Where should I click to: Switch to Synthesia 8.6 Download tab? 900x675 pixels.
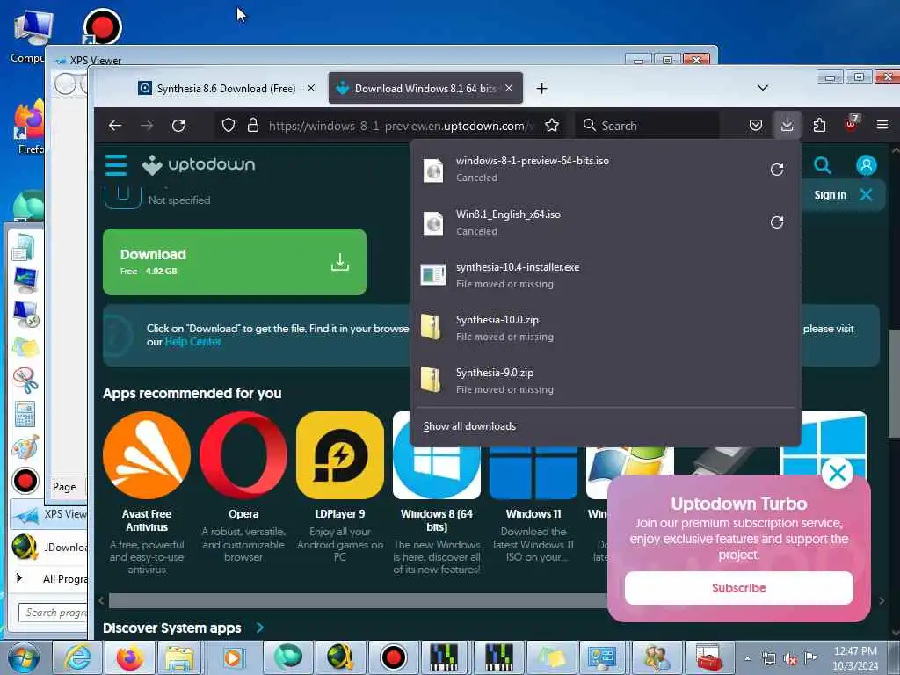[x=226, y=89]
